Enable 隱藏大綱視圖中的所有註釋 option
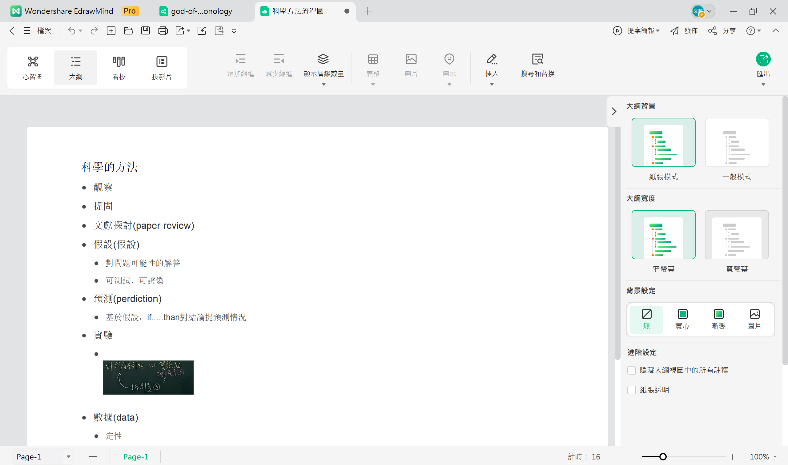Viewport: 788px width, 465px height. [x=632, y=370]
